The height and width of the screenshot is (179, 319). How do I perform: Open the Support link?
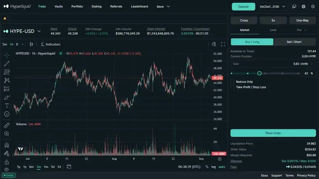[x=277, y=175]
